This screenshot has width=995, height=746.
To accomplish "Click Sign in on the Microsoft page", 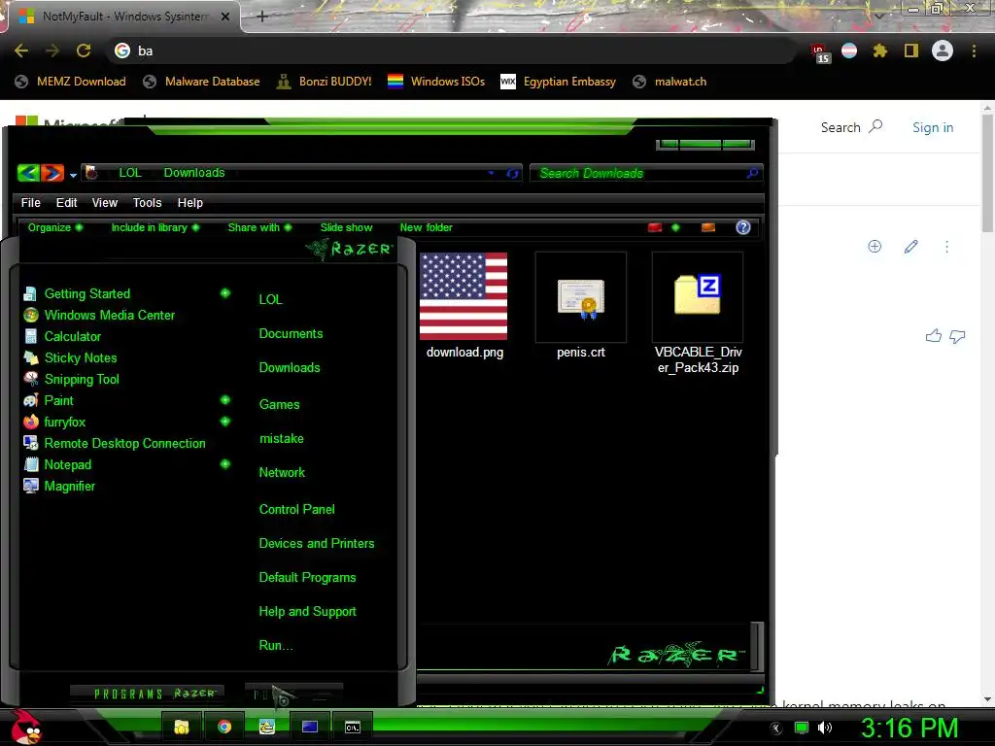I will pos(933,127).
